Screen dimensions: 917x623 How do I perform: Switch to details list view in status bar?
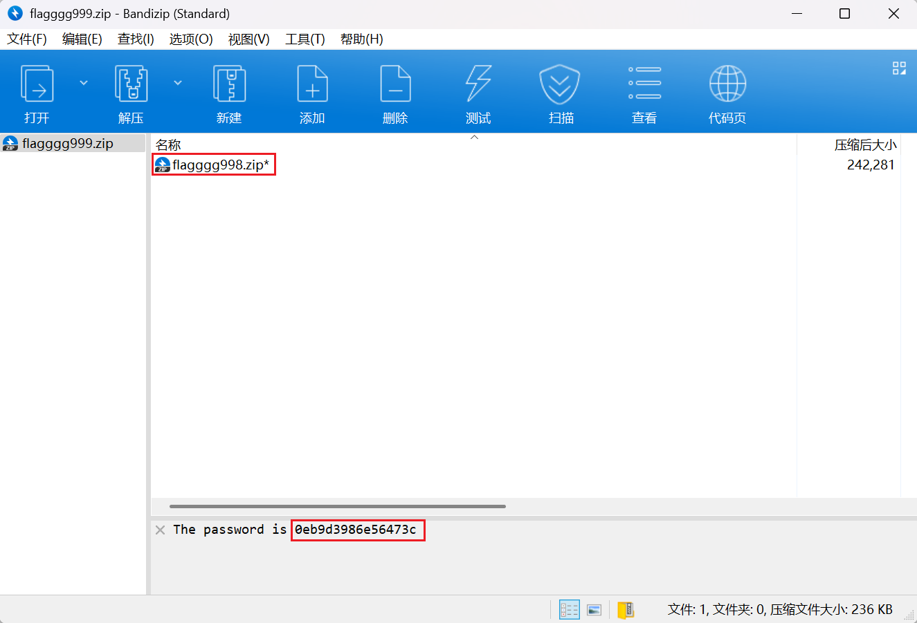pyautogui.click(x=570, y=609)
